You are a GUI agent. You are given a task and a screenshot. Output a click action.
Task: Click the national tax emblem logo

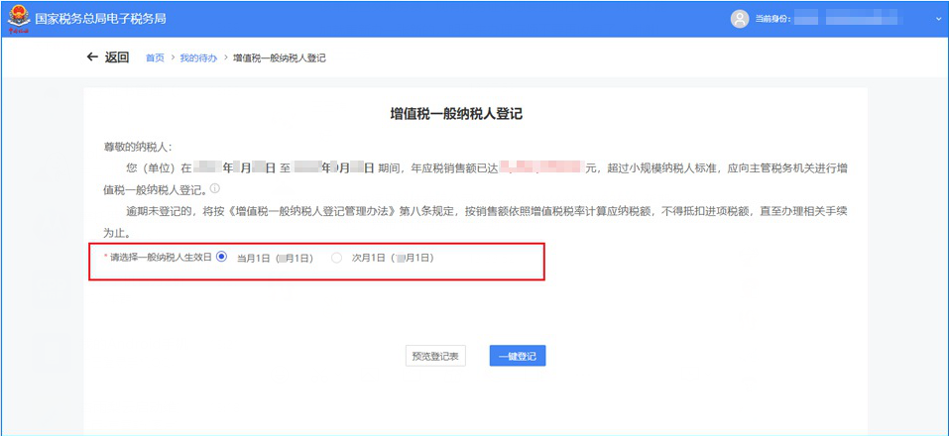(x=18, y=18)
